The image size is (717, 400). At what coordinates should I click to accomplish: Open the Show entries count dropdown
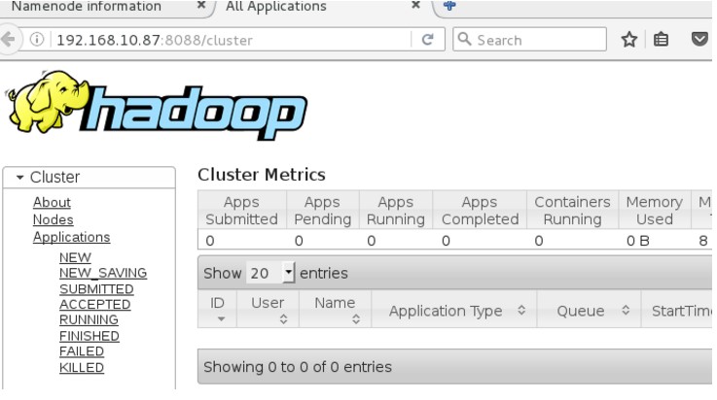270,273
